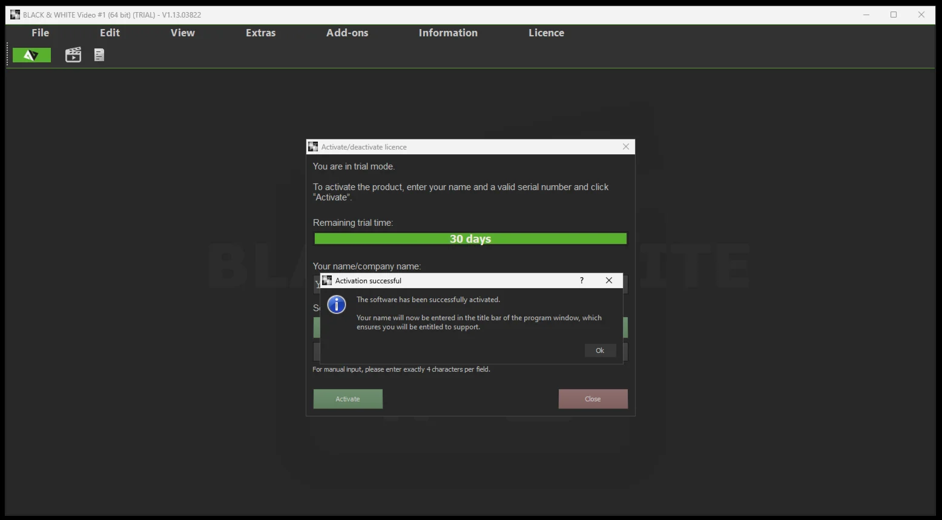The image size is (942, 520).
Task: Close the main BLACK & WHITE Video window
Action: (921, 15)
